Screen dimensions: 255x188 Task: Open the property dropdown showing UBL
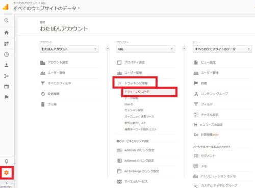coord(146,49)
